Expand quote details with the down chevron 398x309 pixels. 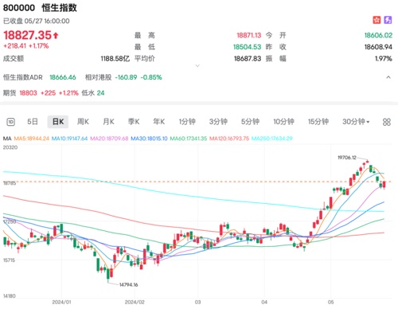click(197, 65)
